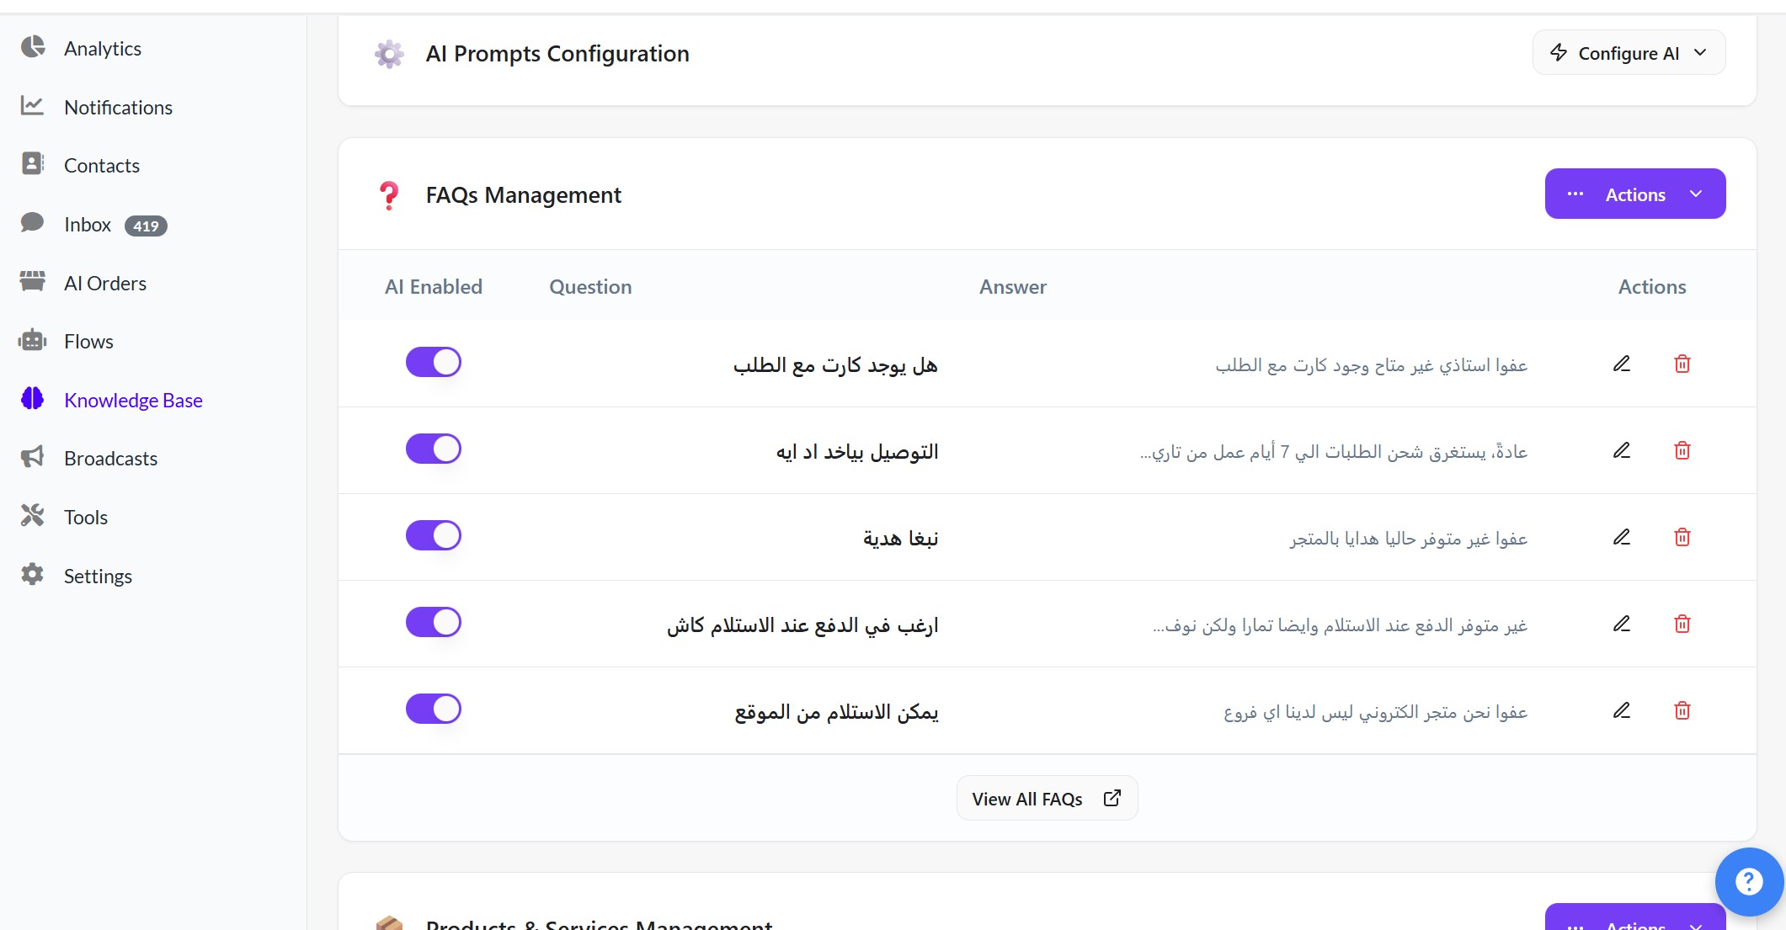Viewport: 1786px width, 930px height.
Task: Click the pencil edit icon for first FAQ
Action: tap(1621, 364)
